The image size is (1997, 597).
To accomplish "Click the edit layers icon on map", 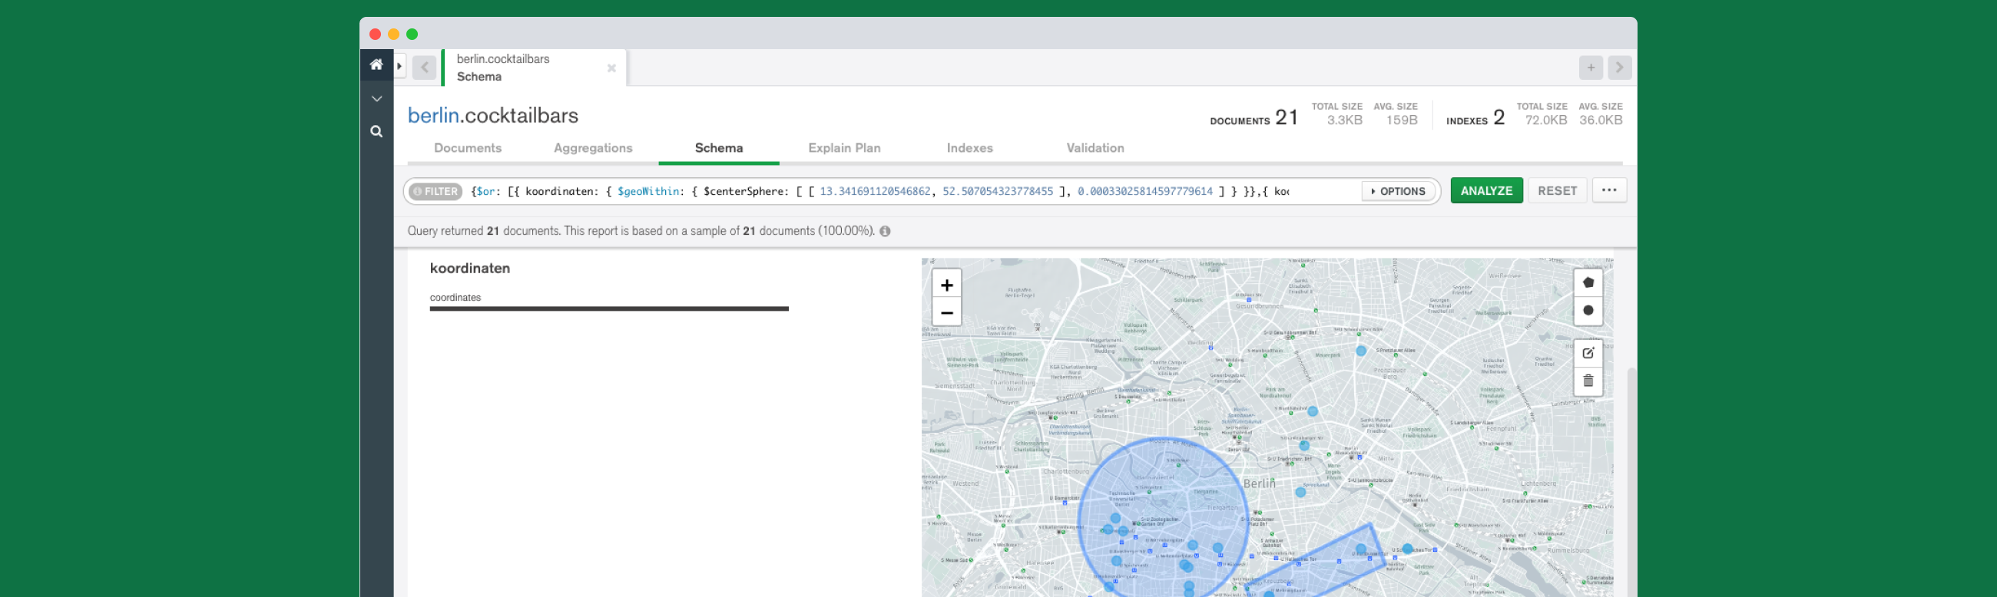I will tap(1588, 353).
